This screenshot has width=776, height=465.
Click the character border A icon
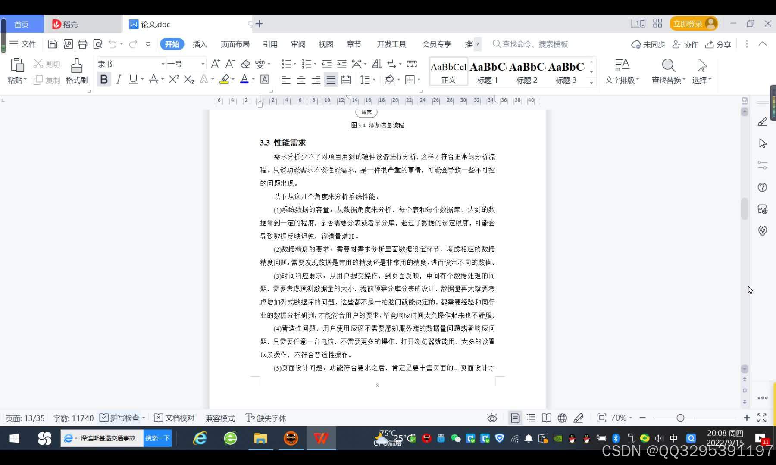(x=265, y=79)
